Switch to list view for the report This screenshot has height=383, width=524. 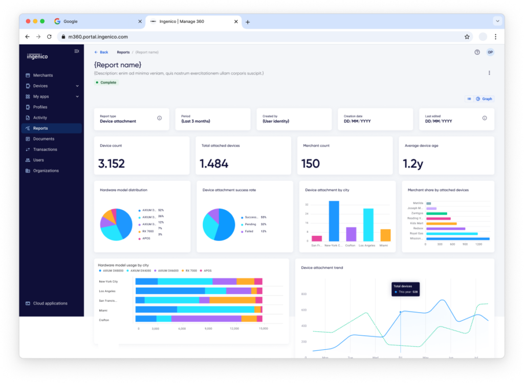(x=469, y=99)
